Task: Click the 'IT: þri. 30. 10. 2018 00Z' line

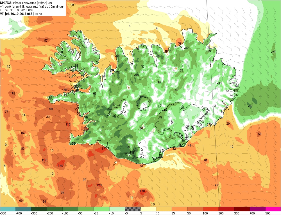Action: click(x=17, y=10)
